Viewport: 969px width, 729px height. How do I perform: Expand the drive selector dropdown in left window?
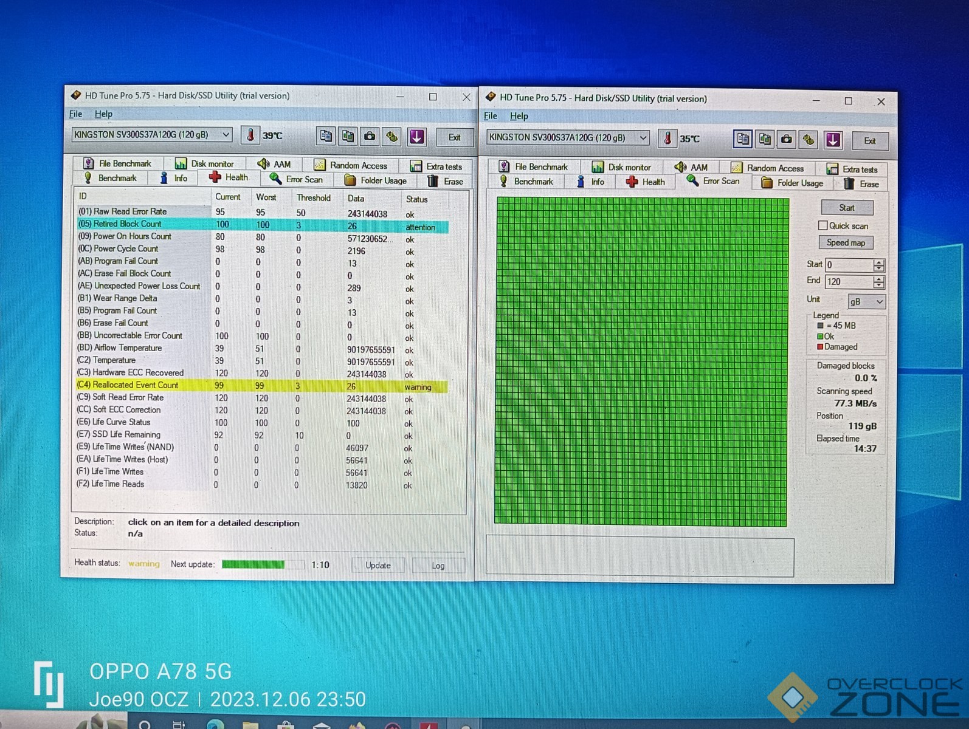[x=226, y=135]
